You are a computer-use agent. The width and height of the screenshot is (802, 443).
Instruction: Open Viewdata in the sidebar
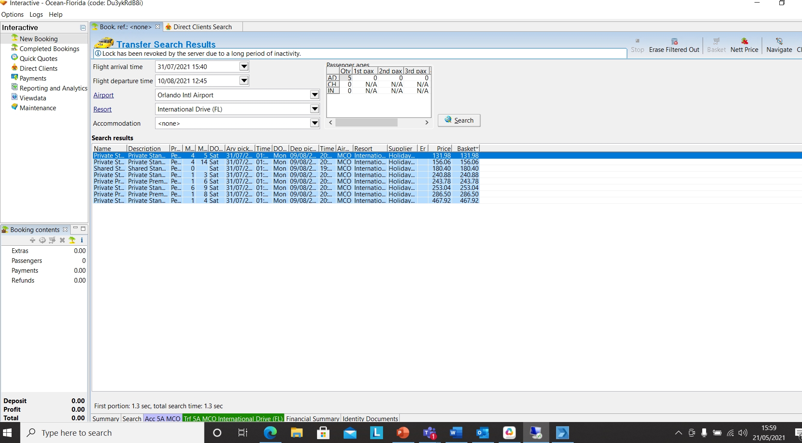(33, 98)
